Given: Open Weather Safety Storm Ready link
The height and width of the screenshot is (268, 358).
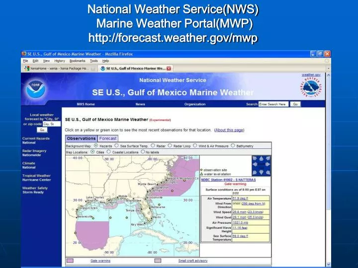Looking at the screenshot, I should click(35, 190).
